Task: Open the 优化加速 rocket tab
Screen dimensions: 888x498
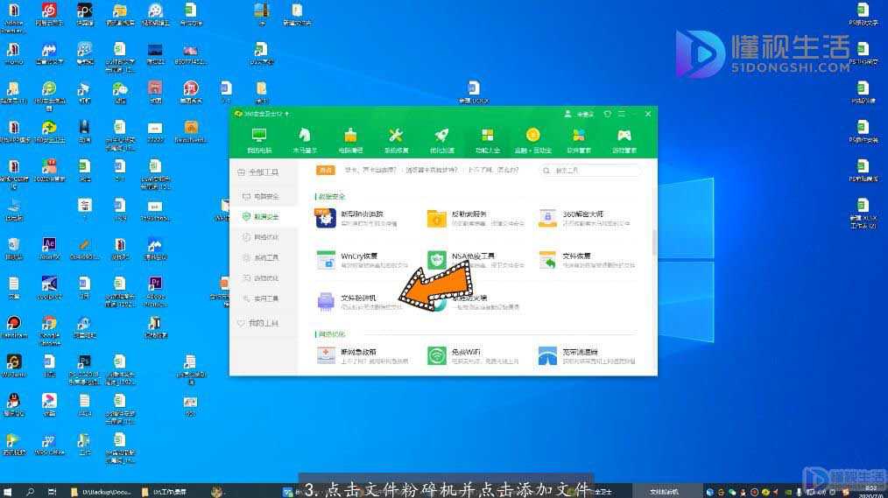Action: pyautogui.click(x=441, y=140)
